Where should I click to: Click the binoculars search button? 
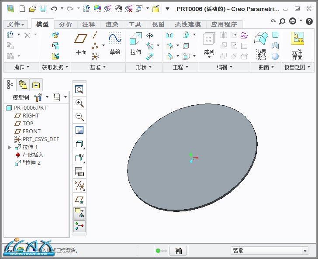(178, 251)
